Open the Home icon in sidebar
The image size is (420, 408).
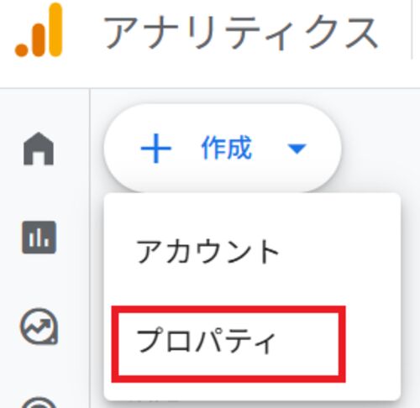pyautogui.click(x=39, y=149)
